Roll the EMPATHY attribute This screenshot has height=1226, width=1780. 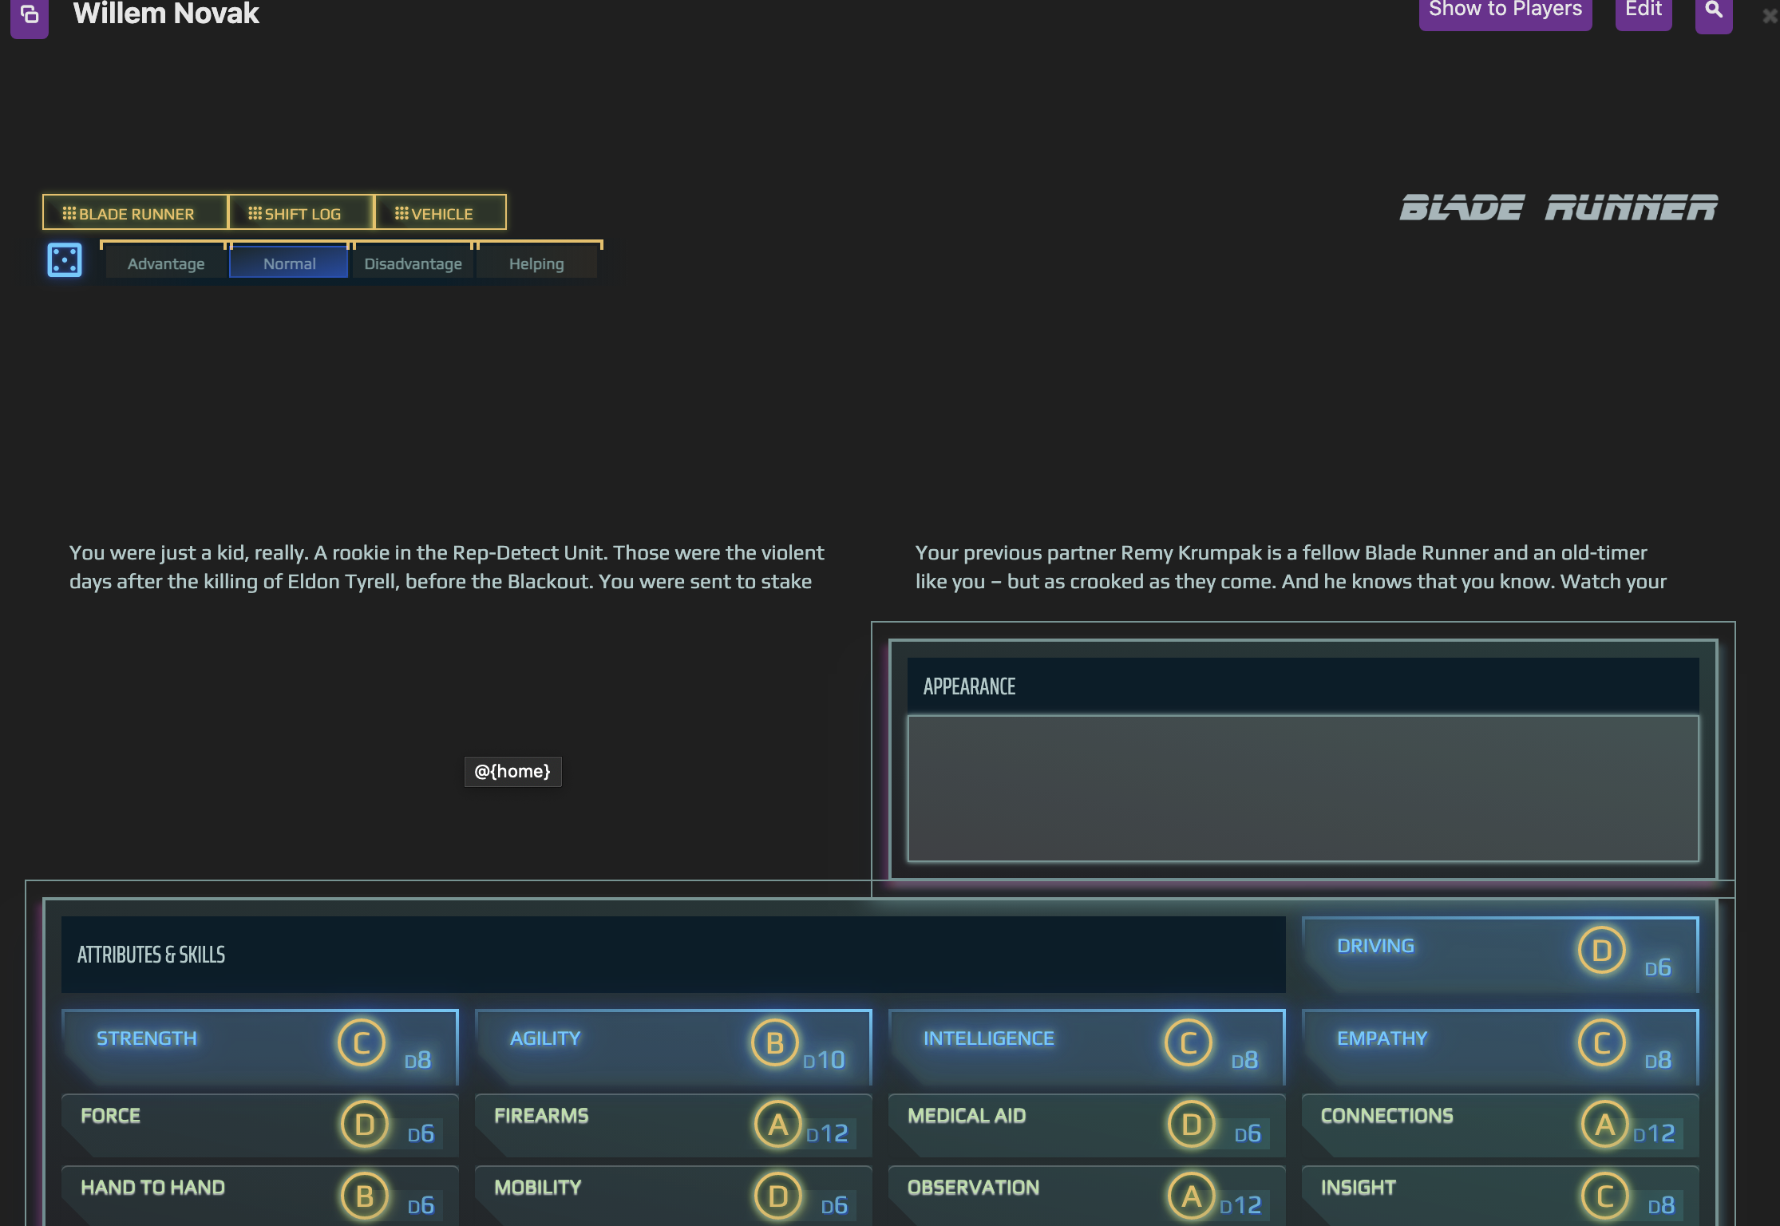[1382, 1038]
